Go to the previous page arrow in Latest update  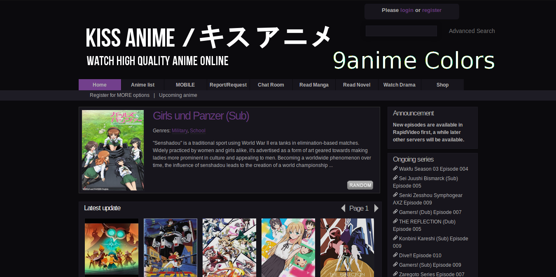[343, 208]
